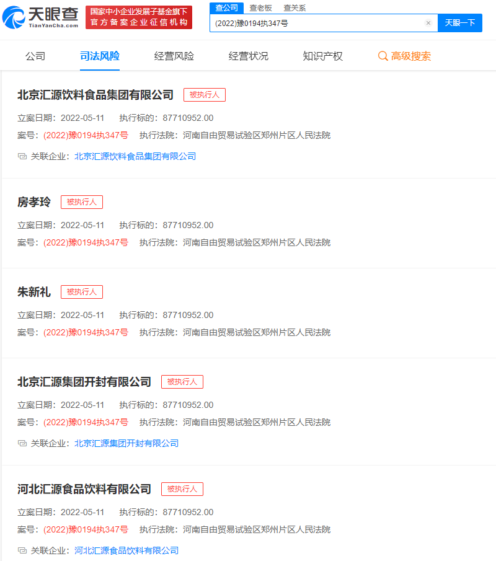Screen dimensions: 496x561
Task: Click the 天眼一下 search button
Action: click(460, 23)
